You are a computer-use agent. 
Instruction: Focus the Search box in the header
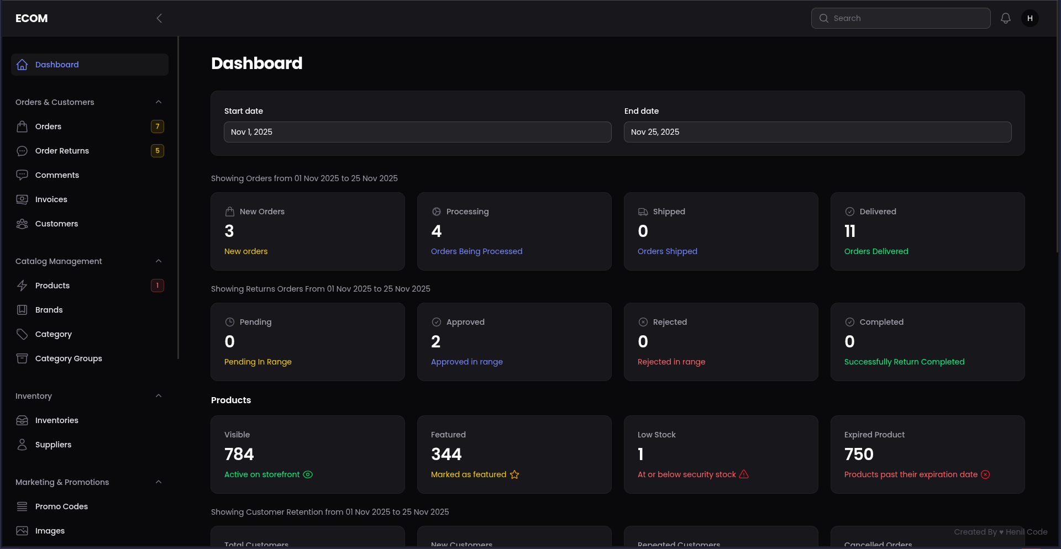906,18
